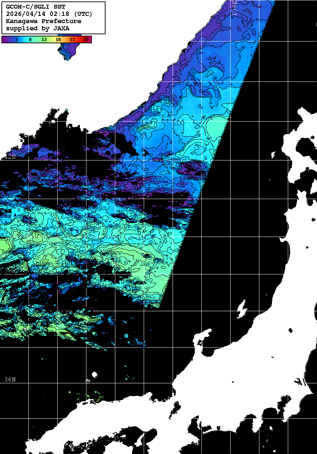The width and height of the screenshot is (317, 454).
Task: Click the Kanagawa Prefecture credit line
Action: pos(43,21)
